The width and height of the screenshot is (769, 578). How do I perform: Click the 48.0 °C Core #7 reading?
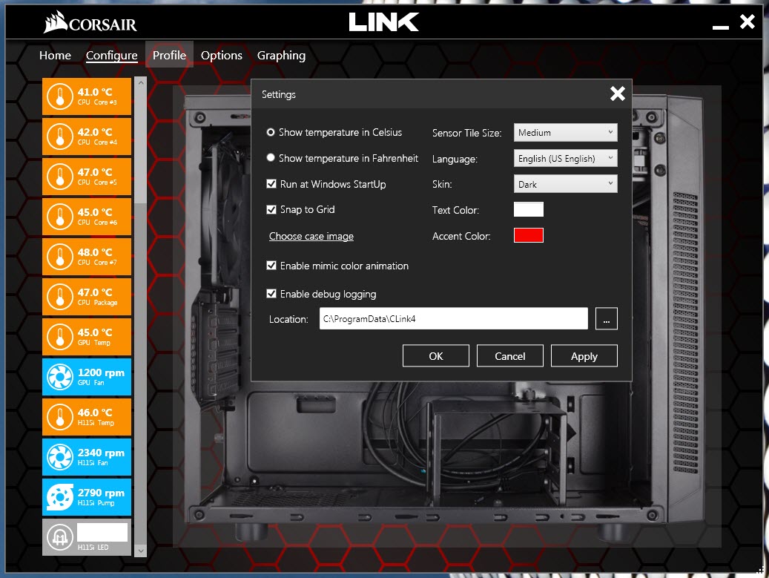pos(95,252)
